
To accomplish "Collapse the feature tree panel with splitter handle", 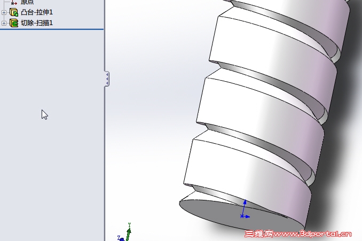I will 107,79.
